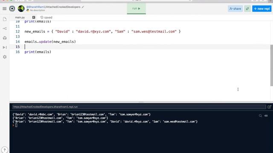The width and height of the screenshot is (273, 153).
Task: Open the hamburger menu
Action: tap(5, 8)
